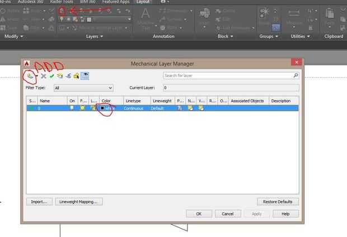
Task: Click the AutoCAD logo in dialog title bar
Action: tap(27, 64)
